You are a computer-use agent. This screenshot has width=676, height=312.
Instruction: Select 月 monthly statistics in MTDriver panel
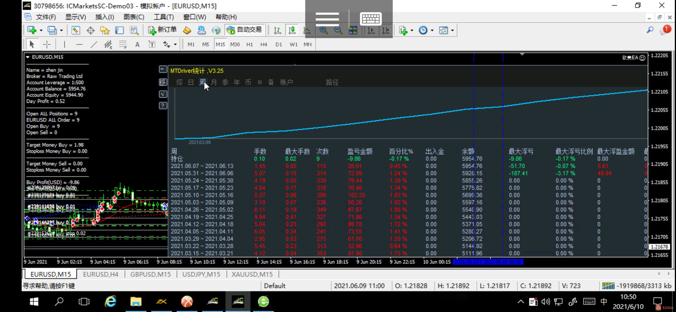click(214, 82)
